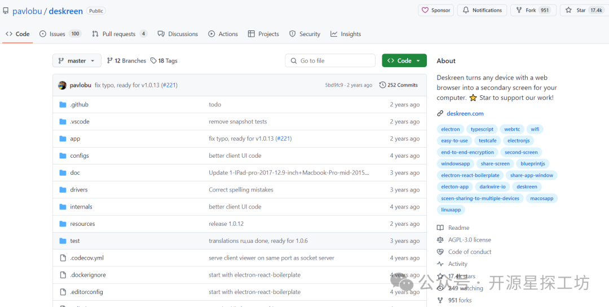Go to the Discussions tab
609x307 pixels.
coord(178,34)
